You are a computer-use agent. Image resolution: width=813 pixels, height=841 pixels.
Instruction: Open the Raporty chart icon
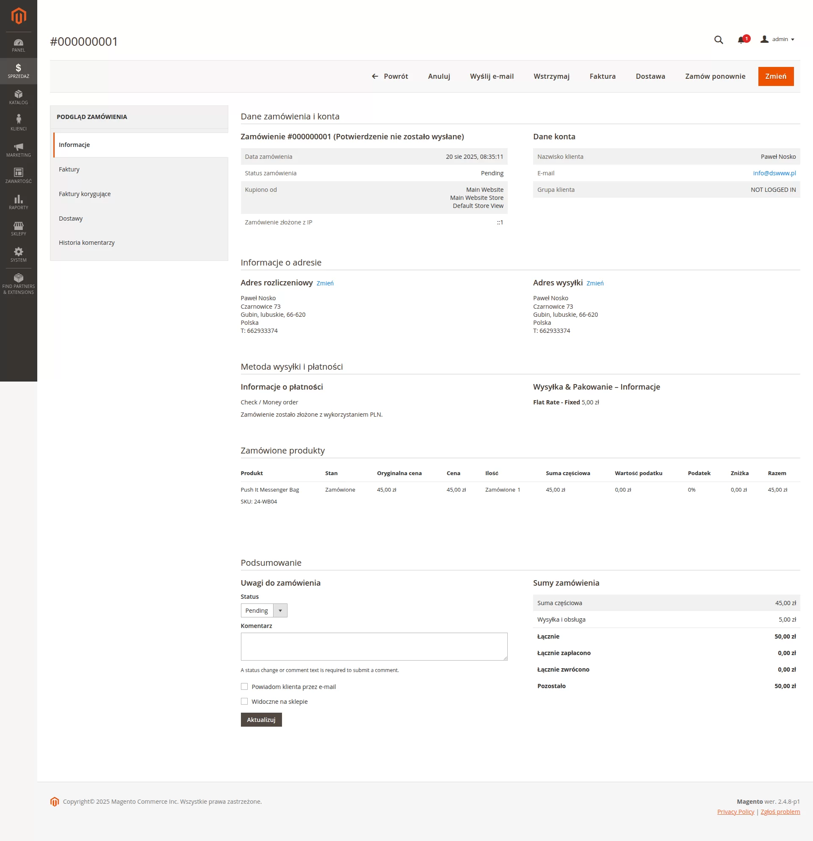19,202
